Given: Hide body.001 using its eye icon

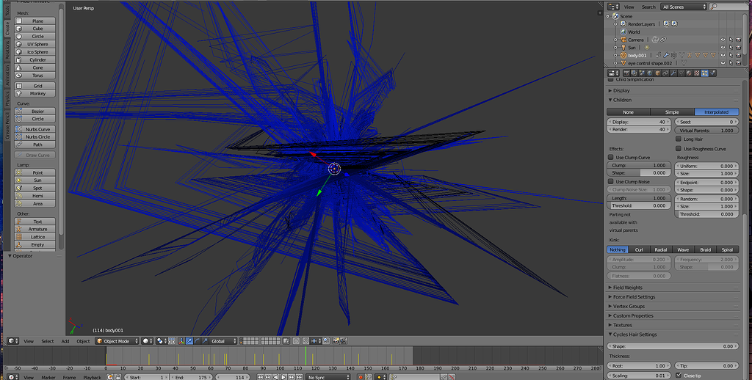Looking at the screenshot, I should coord(723,55).
